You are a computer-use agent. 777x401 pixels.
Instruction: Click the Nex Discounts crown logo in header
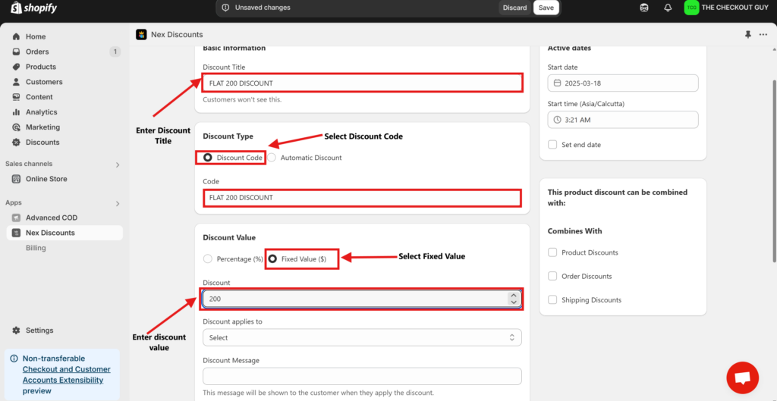[x=141, y=35]
